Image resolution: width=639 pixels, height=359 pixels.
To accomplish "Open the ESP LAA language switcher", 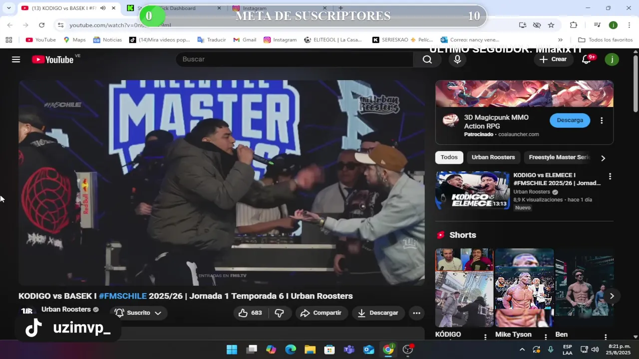I will tap(568, 350).
